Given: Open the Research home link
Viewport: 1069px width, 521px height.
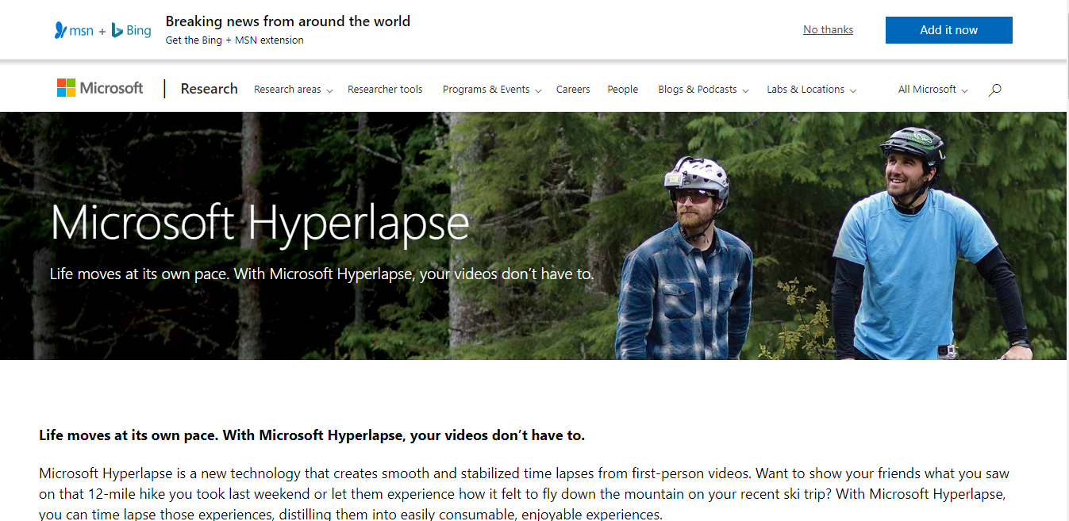Looking at the screenshot, I should [x=209, y=89].
